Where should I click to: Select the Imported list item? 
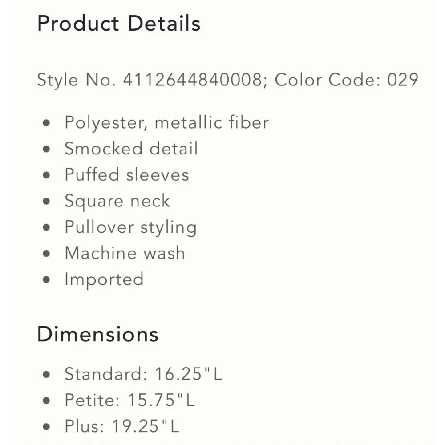coord(104,279)
